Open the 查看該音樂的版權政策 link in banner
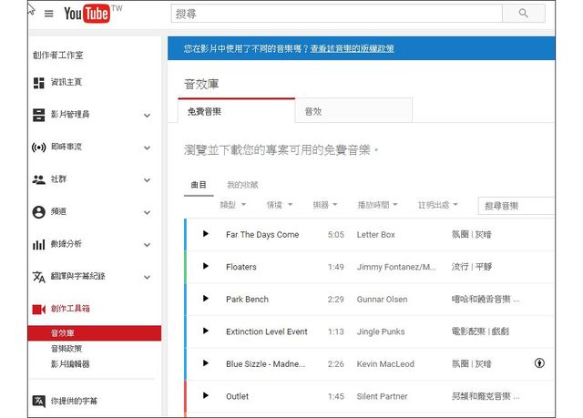 353,48
